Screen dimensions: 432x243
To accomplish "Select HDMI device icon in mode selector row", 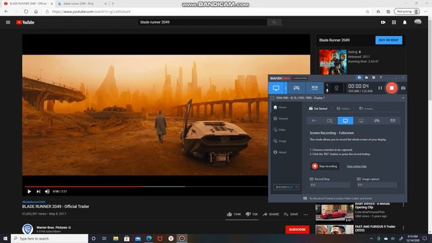I will click(x=393, y=121).
